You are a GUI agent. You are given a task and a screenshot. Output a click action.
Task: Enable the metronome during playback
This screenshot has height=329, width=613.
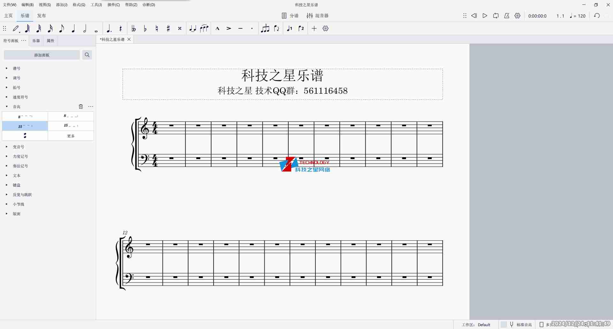(507, 16)
